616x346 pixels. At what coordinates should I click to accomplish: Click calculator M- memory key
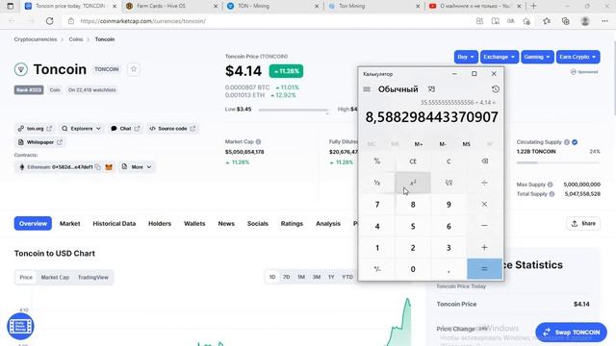(x=443, y=144)
